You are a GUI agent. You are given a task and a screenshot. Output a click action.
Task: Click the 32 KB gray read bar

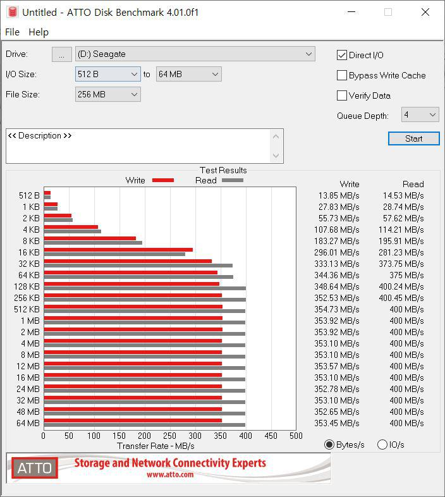(138, 266)
